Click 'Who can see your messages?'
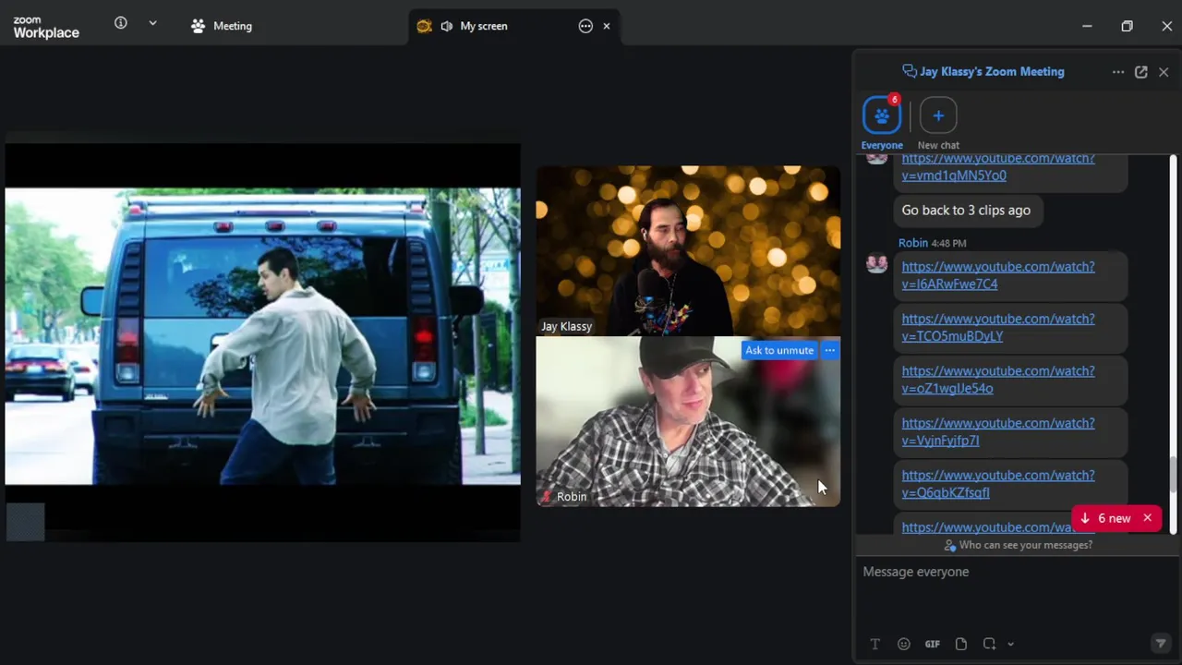1182x665 pixels. [x=1019, y=545]
